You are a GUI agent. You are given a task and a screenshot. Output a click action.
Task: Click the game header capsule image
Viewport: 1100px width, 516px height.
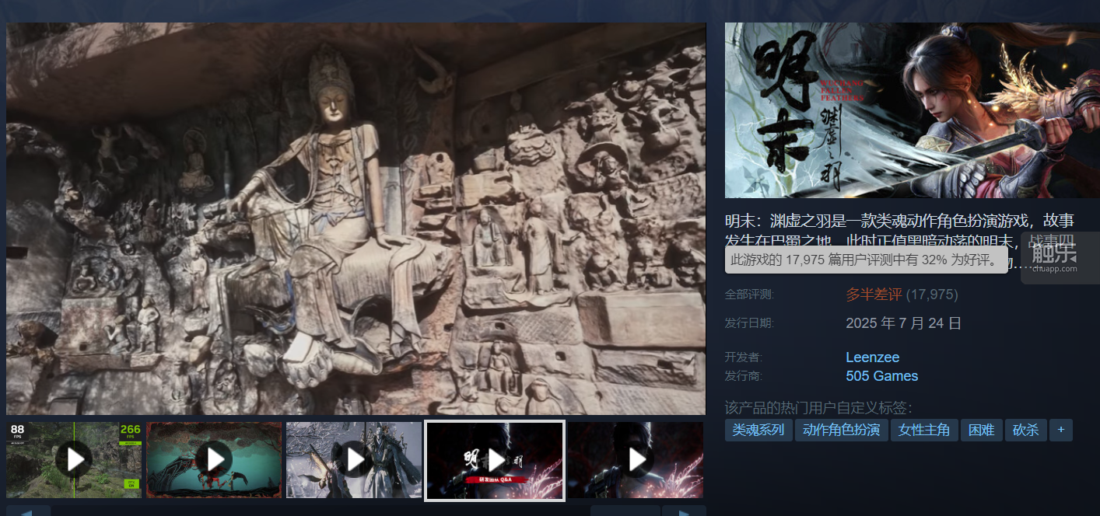(912, 110)
